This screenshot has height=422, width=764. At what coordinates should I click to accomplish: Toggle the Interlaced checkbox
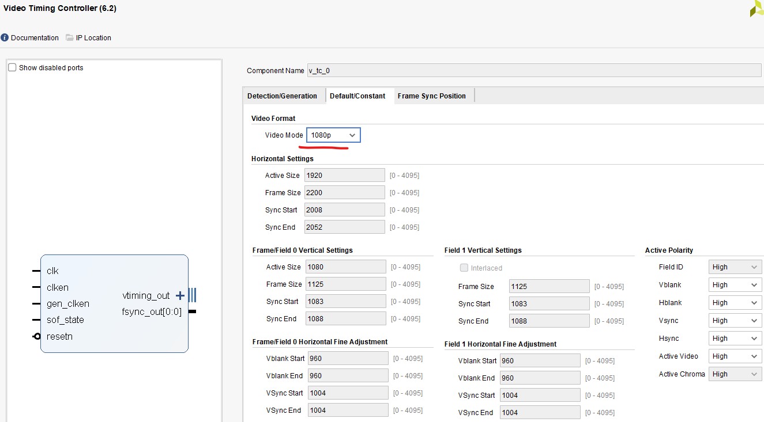(x=464, y=268)
